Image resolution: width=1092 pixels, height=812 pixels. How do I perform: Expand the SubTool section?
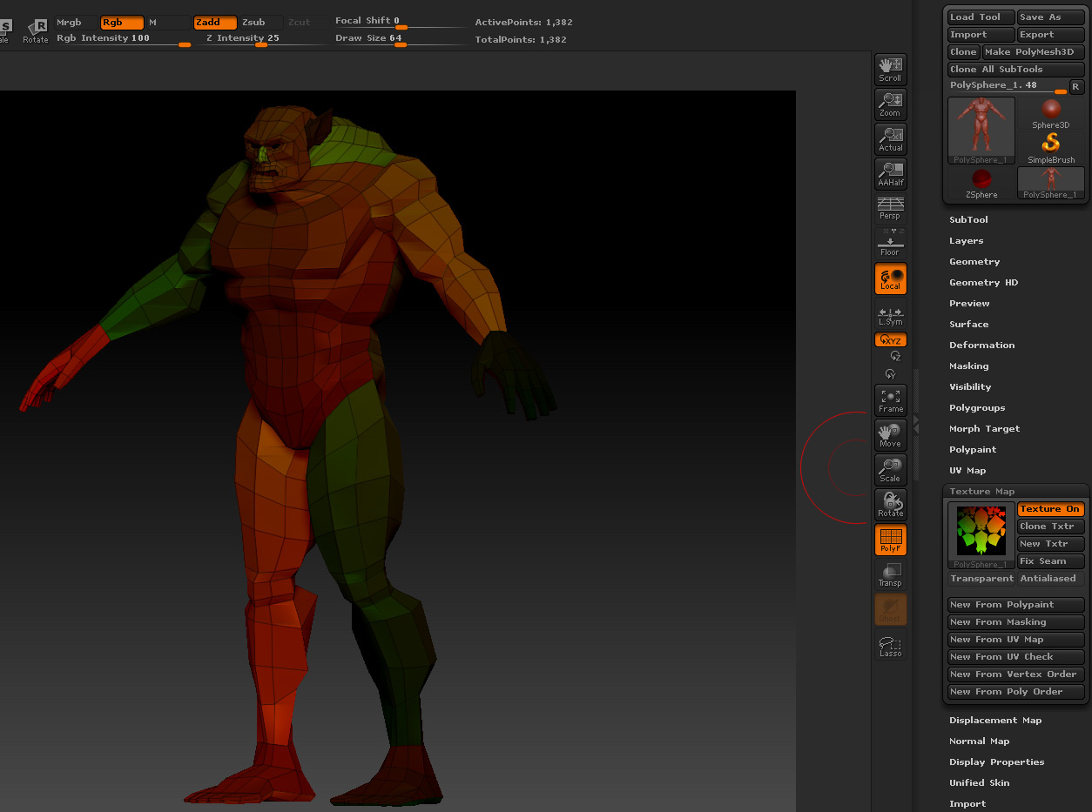(x=968, y=220)
